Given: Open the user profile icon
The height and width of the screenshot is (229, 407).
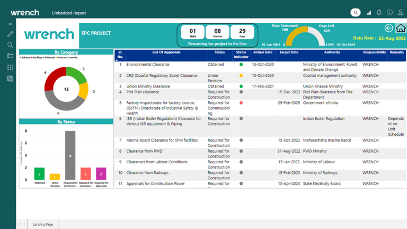Looking at the screenshot, I should pyautogui.click(x=401, y=13).
